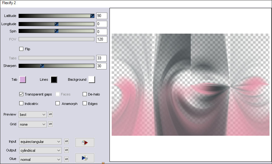Enable the Indicatrix checkbox
272x164 pixels.
click(x=21, y=103)
